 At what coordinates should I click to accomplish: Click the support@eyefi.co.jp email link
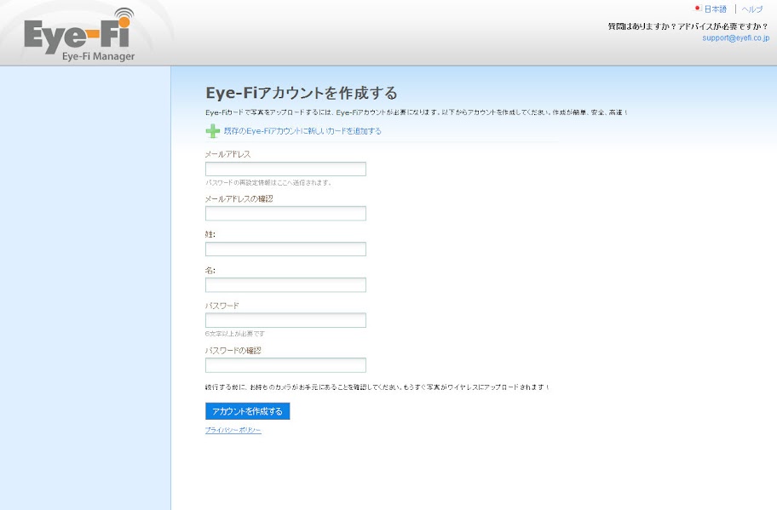(x=735, y=38)
